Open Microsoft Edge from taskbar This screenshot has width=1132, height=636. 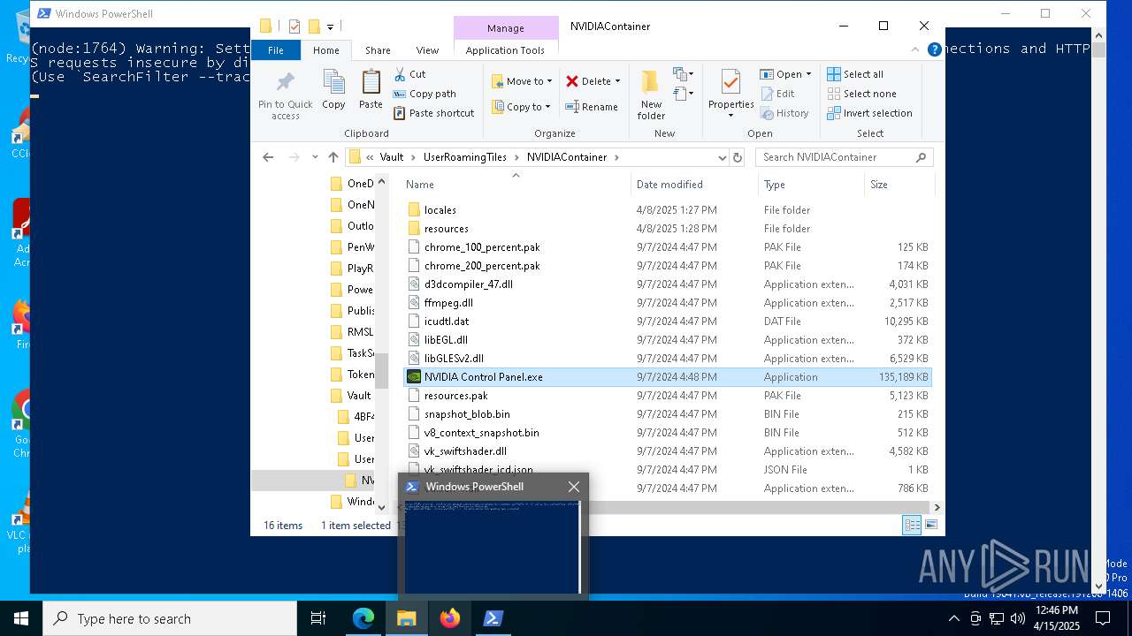(x=363, y=618)
